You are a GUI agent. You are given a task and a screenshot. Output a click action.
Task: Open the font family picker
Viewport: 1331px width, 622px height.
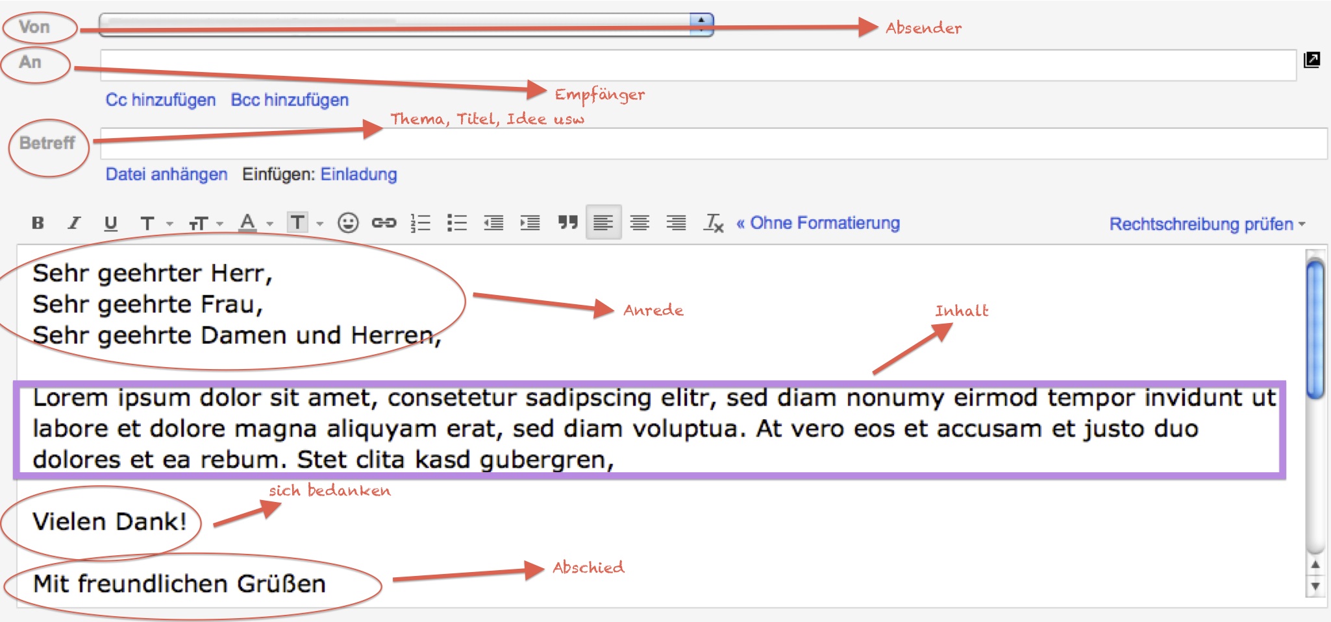coord(156,224)
